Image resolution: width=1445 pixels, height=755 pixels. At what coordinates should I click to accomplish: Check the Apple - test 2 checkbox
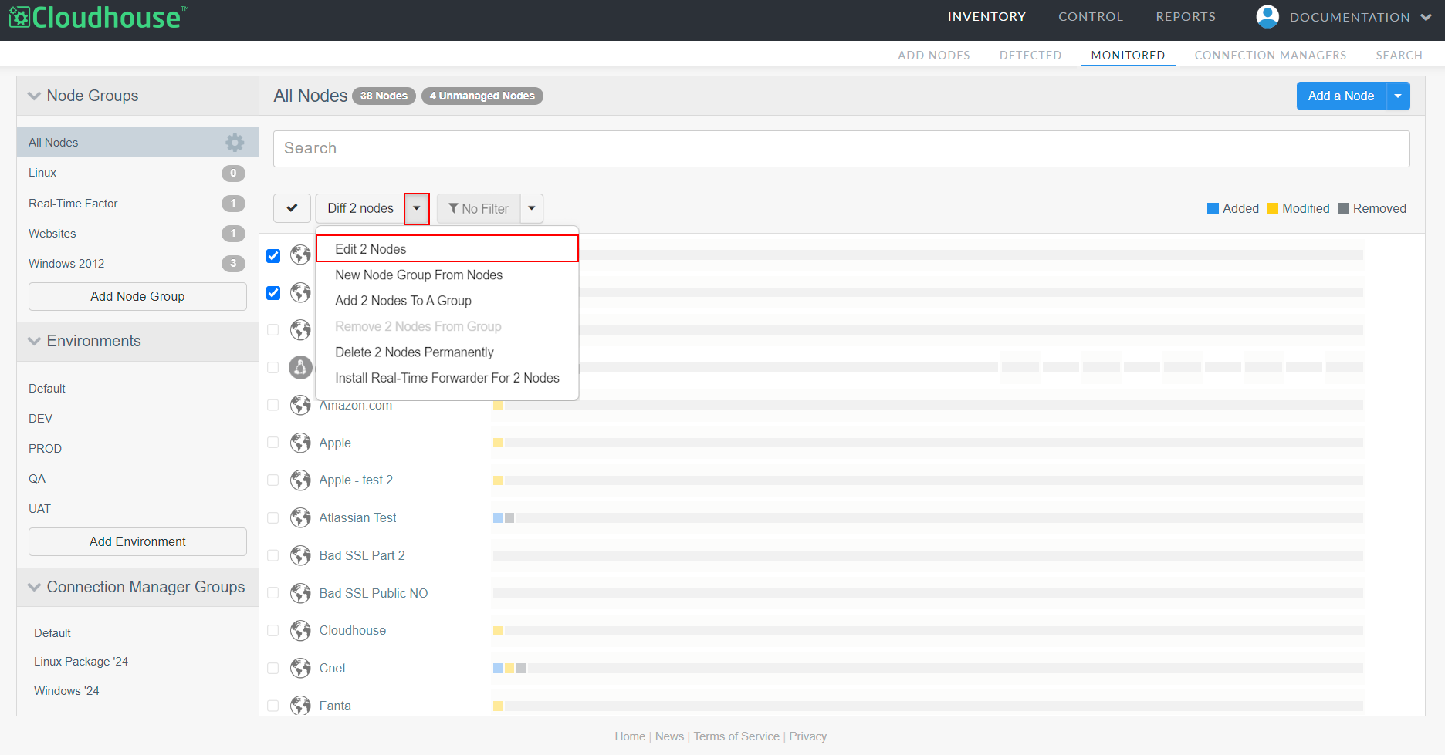coord(273,480)
